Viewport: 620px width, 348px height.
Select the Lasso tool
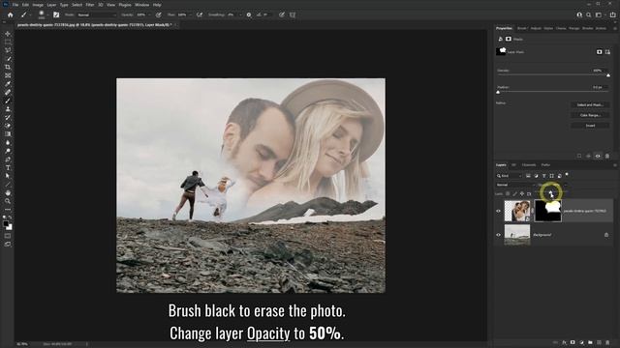8,50
